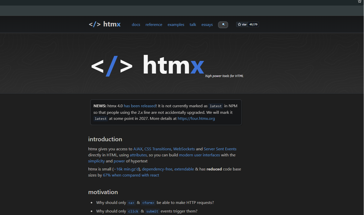Image resolution: width=364 pixels, height=215 pixels.
Task: Follow the CSS Transitions link
Action: [158, 149]
